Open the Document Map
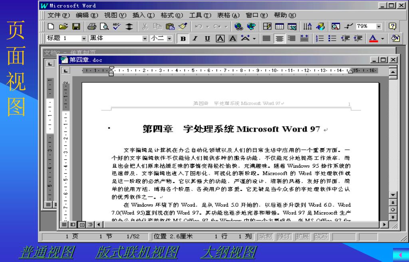 (336, 26)
